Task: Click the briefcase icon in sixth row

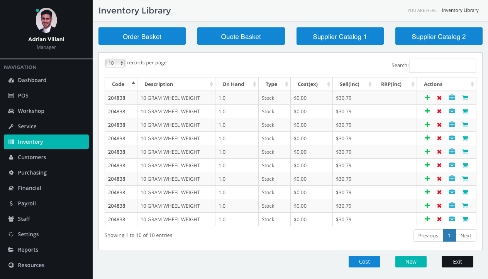Action: (x=452, y=165)
